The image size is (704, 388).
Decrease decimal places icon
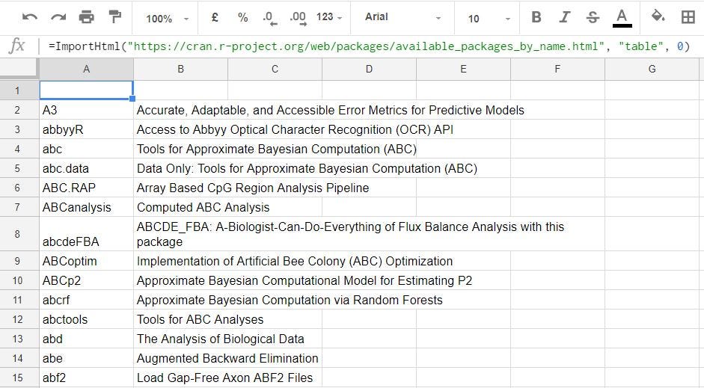click(270, 18)
